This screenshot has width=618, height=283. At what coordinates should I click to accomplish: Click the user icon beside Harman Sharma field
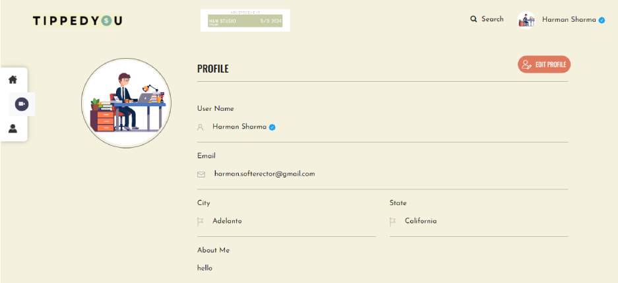click(201, 127)
